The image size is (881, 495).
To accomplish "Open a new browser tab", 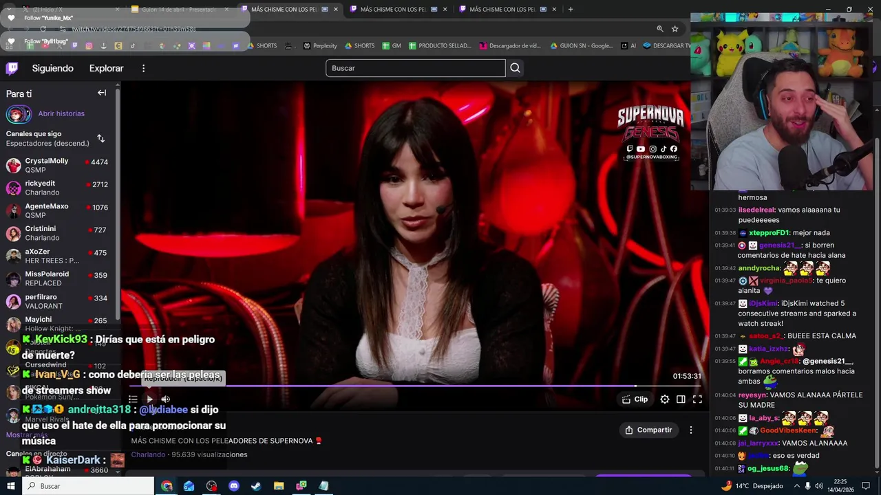I will pyautogui.click(x=571, y=10).
